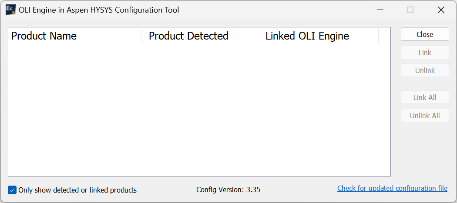Click the disabled maximize button in title bar
This screenshot has width=457, height=203.
tap(410, 10)
